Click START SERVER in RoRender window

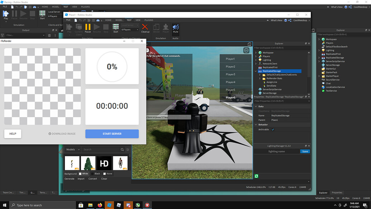pyautogui.click(x=112, y=134)
